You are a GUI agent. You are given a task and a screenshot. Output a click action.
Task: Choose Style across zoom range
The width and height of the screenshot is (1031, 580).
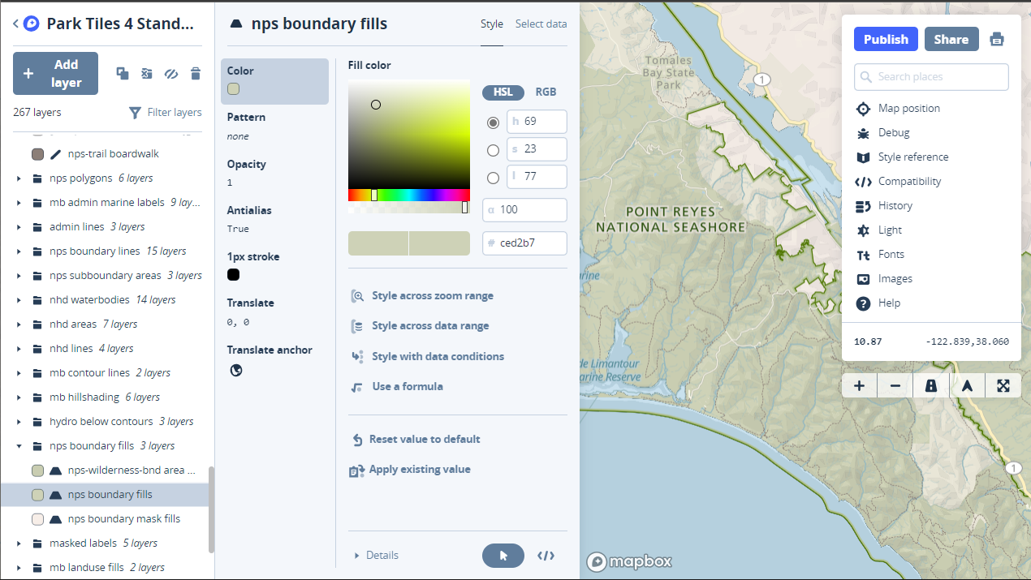click(x=422, y=296)
